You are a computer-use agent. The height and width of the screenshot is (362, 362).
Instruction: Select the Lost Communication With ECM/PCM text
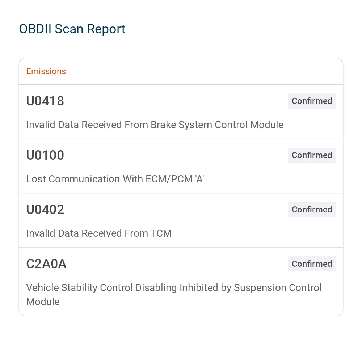click(x=115, y=179)
